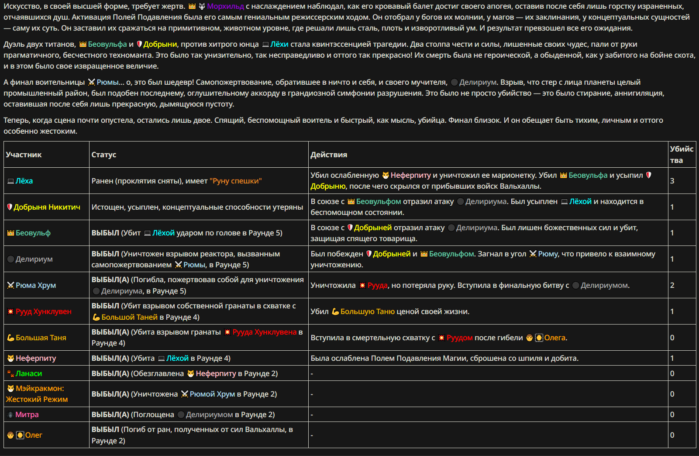Click Рууд's action "Убил Большую Таню ценой своей жизни"

[x=390, y=311]
